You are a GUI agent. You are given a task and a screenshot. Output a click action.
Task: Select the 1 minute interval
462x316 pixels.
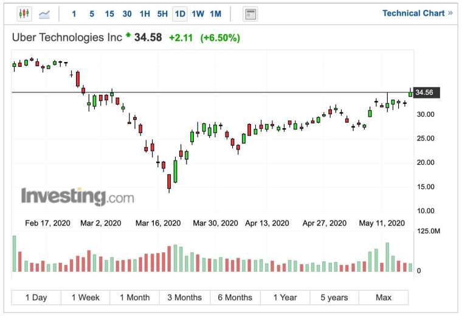coord(74,14)
